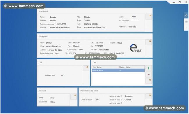Image resolution: width=189 pixels, height=114 pixels.
Task: Click the country value Tunisie
Action: [87, 21]
